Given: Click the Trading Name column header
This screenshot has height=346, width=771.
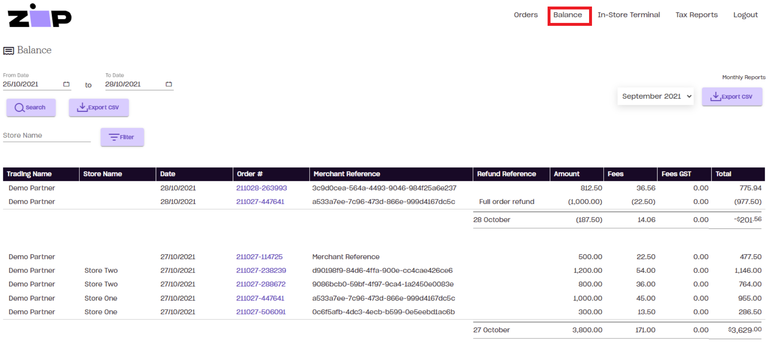Looking at the screenshot, I should pos(41,174).
